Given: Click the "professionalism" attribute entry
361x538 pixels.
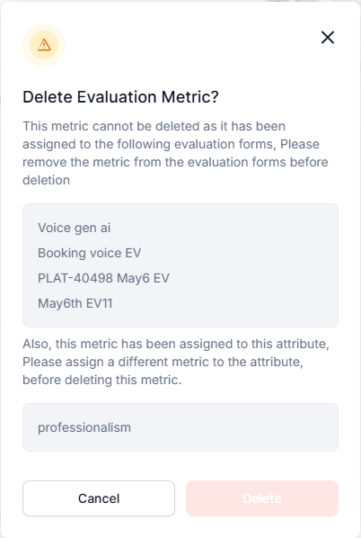Looking at the screenshot, I should coord(84,427).
